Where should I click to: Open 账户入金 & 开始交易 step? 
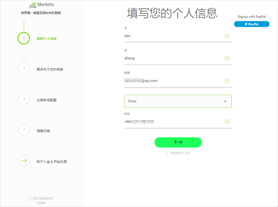point(52,162)
